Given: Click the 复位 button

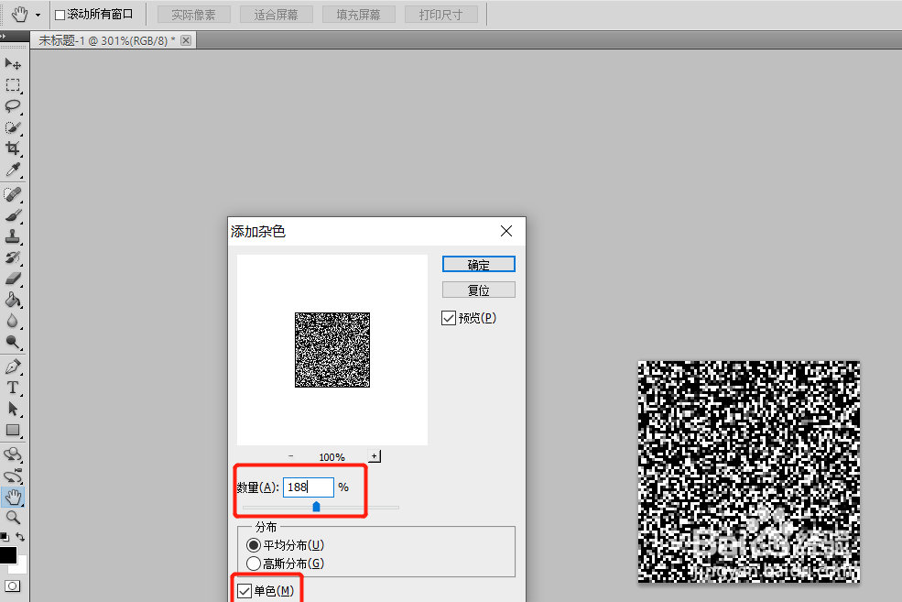Looking at the screenshot, I should tap(479, 290).
